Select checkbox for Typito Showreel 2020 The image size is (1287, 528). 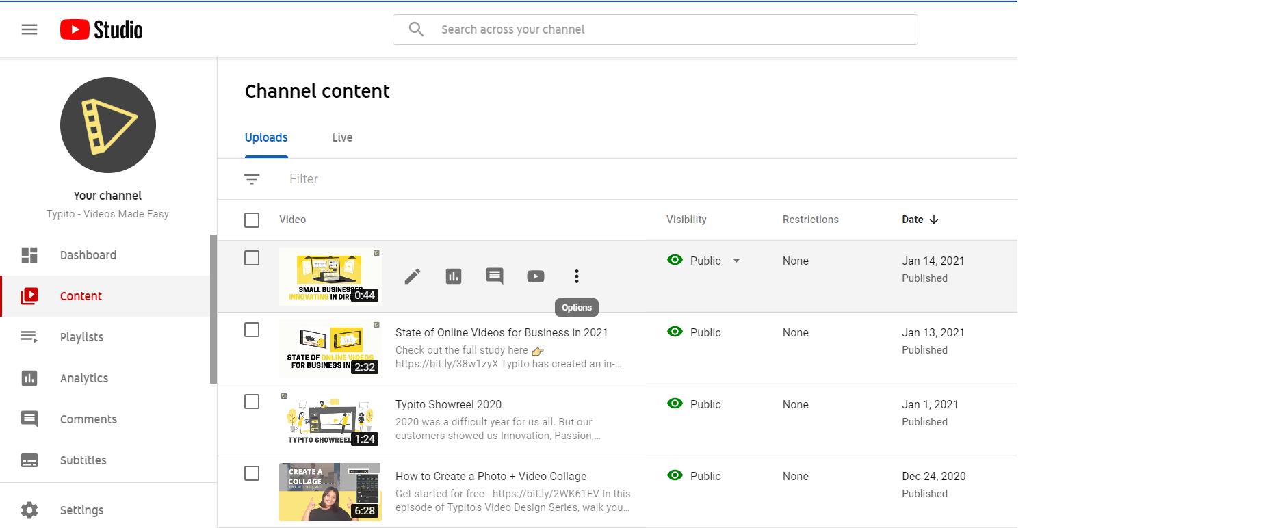coord(252,401)
